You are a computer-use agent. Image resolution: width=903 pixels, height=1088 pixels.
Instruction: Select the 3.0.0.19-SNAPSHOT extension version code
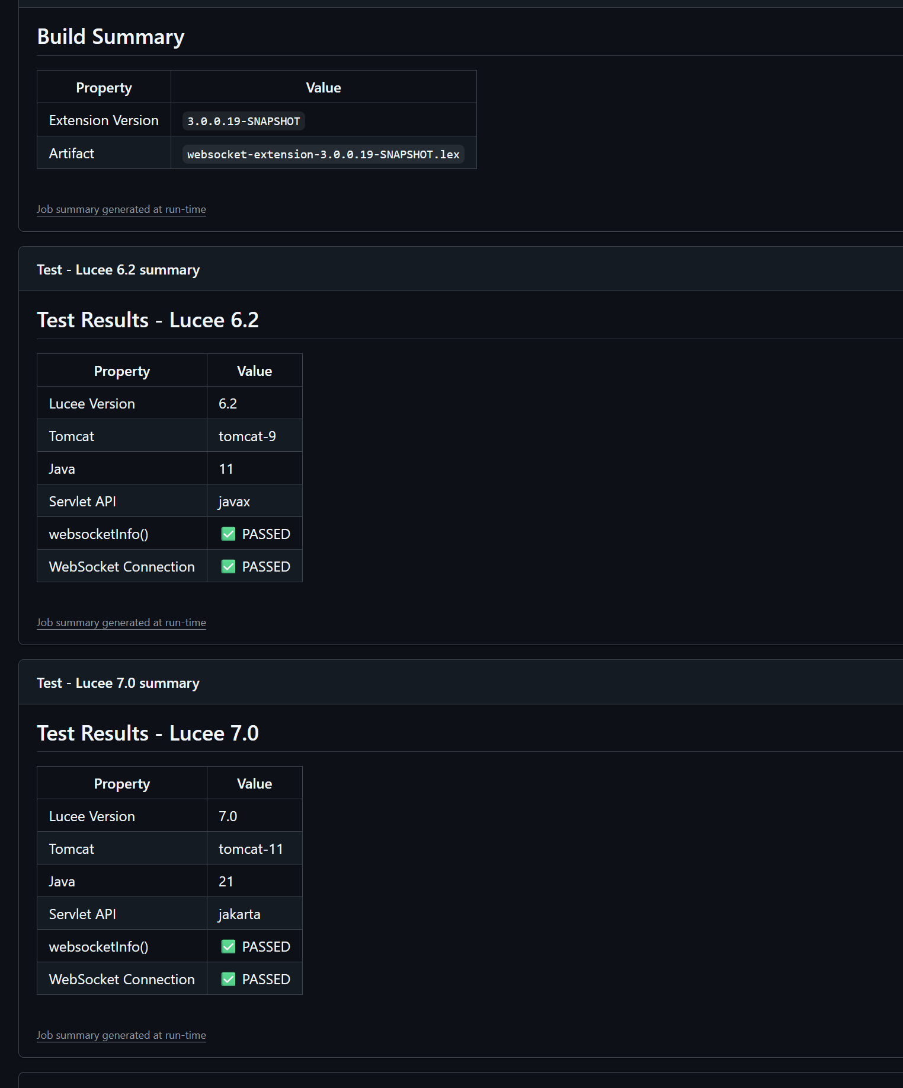click(x=244, y=121)
